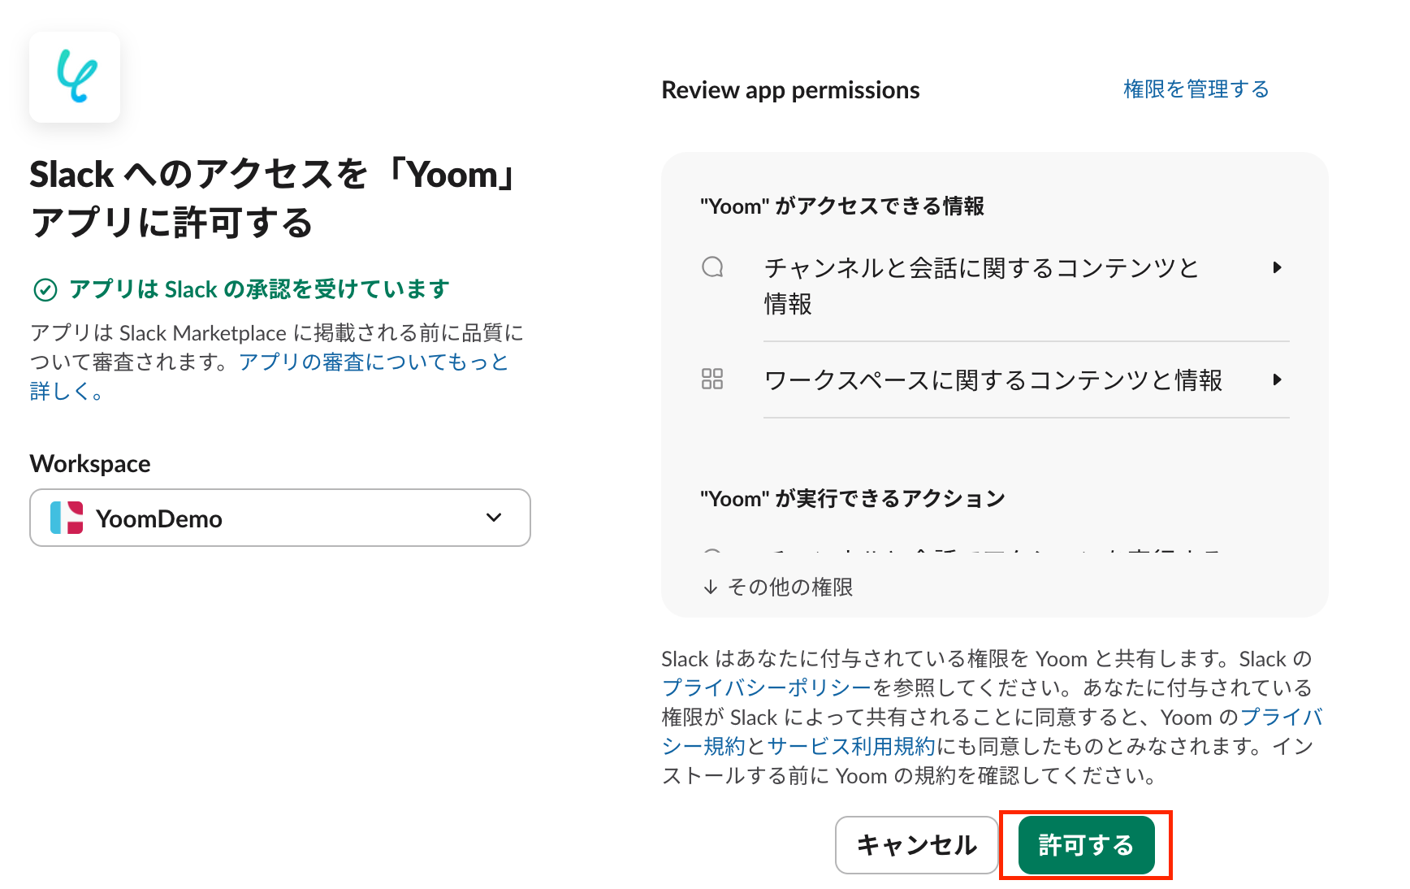
Task: Click the Yoom app logo icon
Action: [x=75, y=77]
